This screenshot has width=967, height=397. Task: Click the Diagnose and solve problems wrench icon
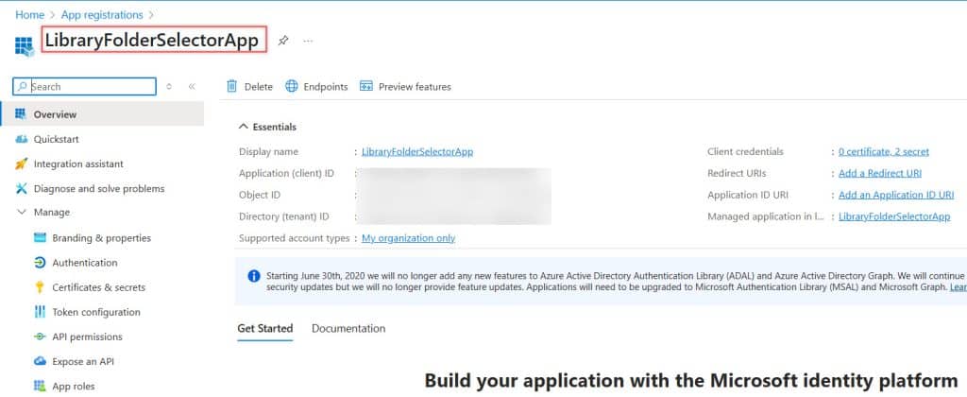tap(22, 188)
